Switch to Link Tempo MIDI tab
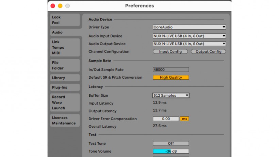 coord(65,47)
